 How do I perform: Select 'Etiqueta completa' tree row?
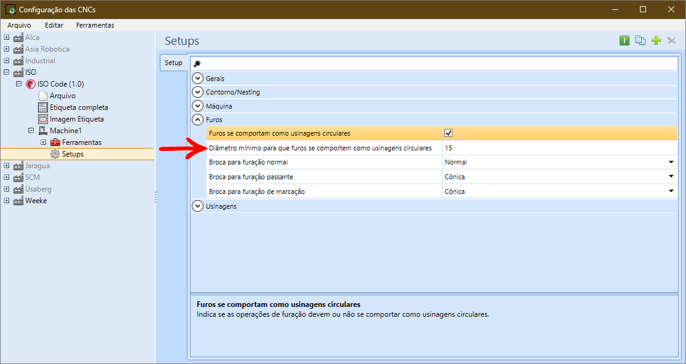pyautogui.click(x=79, y=107)
